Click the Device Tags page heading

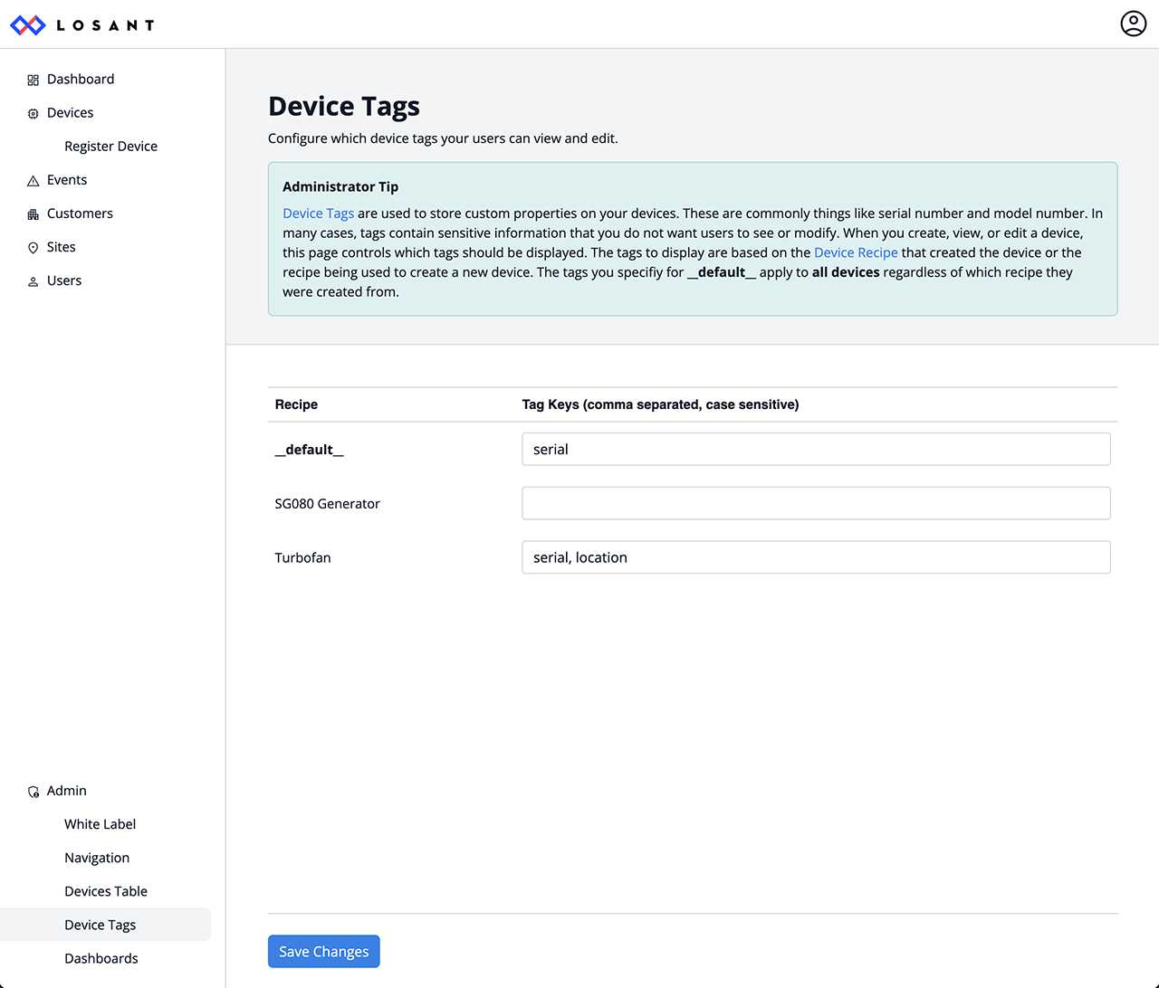[x=344, y=106]
